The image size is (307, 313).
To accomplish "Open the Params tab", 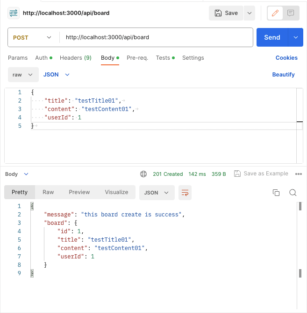I will [x=18, y=58].
